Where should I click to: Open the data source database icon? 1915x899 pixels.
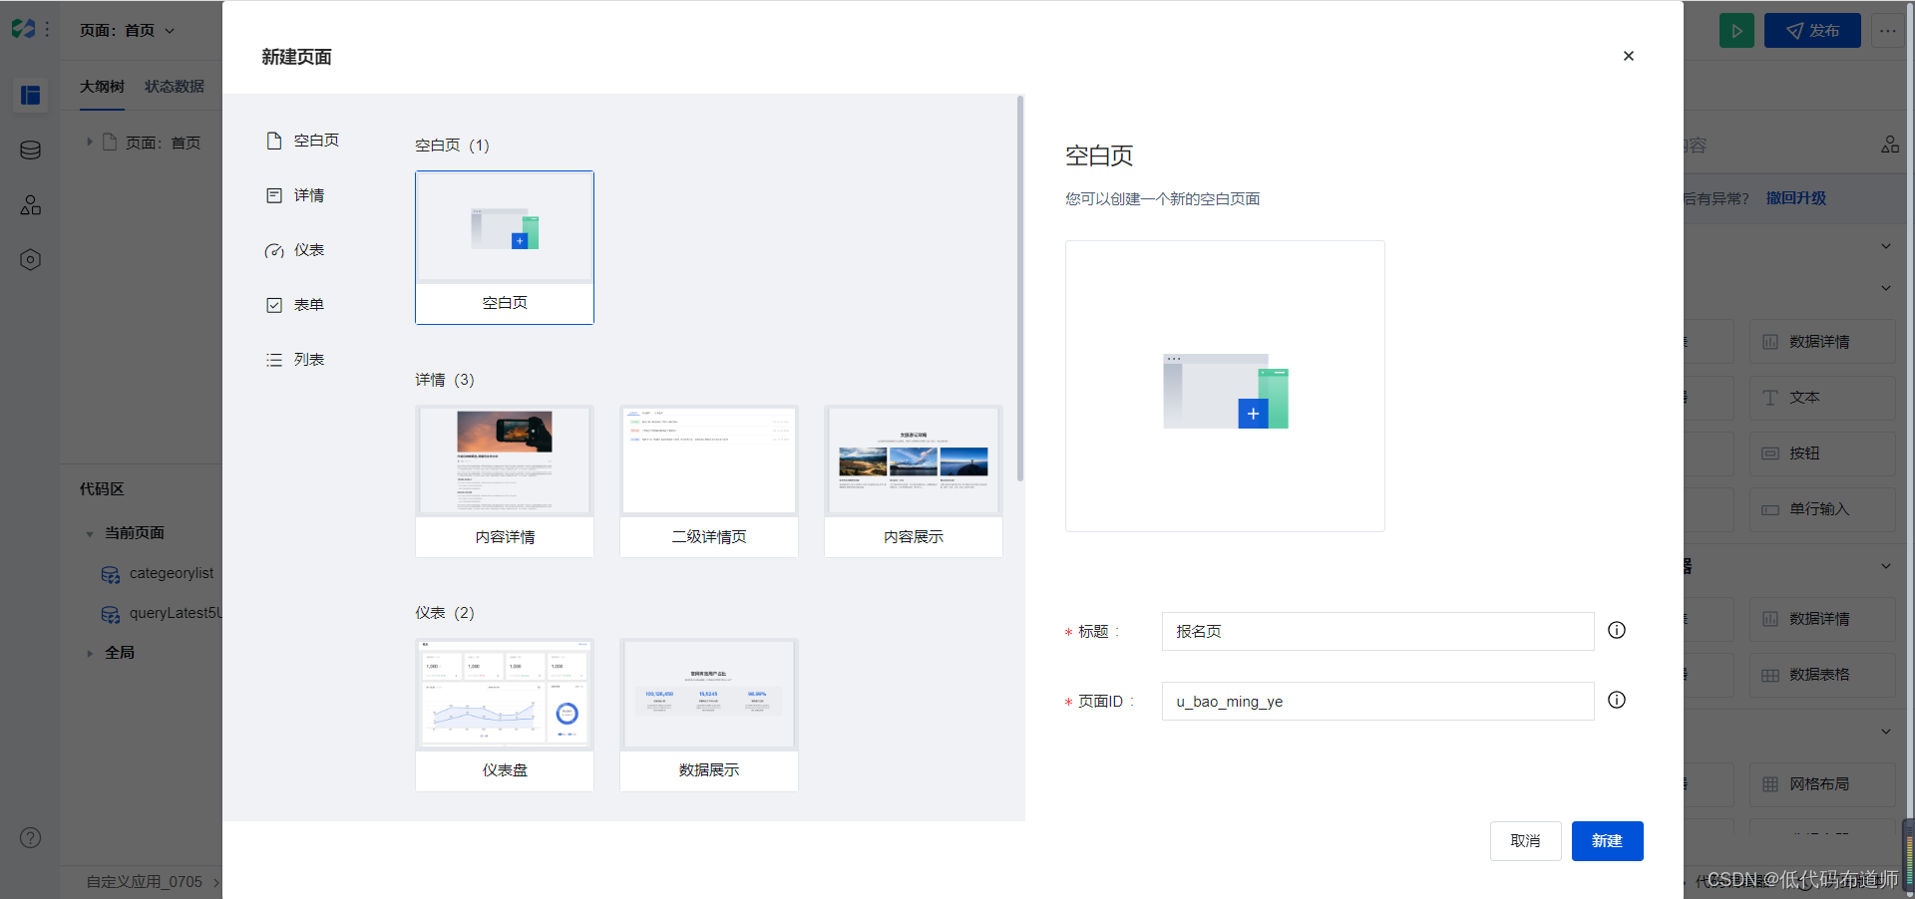[31, 150]
